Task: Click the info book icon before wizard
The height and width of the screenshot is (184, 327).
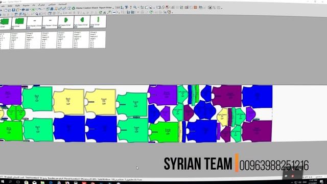Action: coord(69,8)
